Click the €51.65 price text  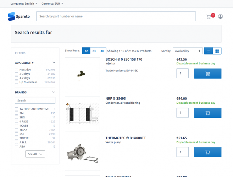182,138
